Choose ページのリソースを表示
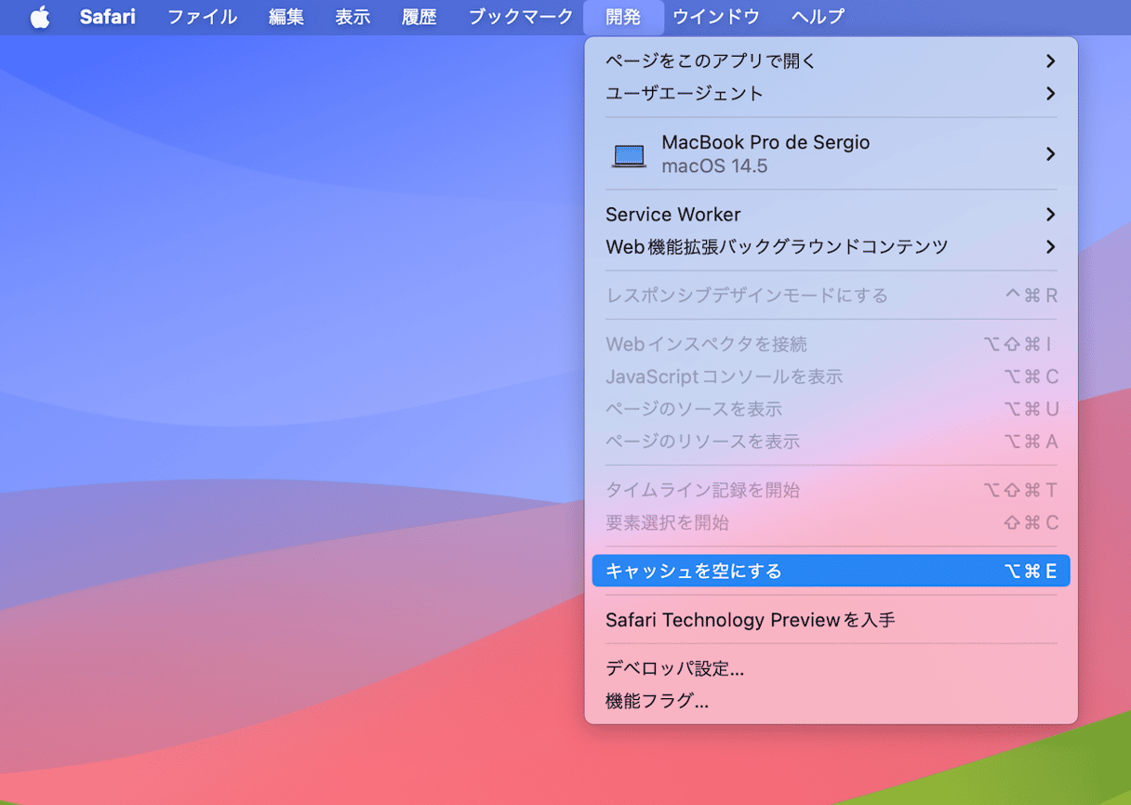 coord(831,442)
